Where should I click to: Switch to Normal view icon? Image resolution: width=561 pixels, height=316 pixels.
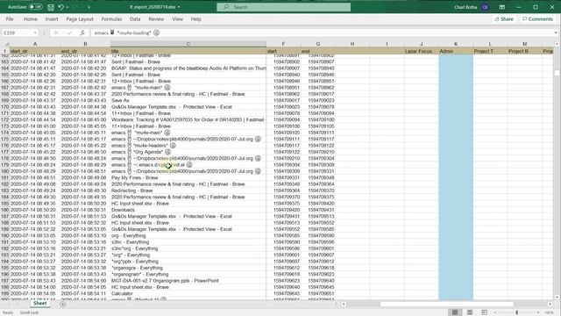tap(455, 312)
